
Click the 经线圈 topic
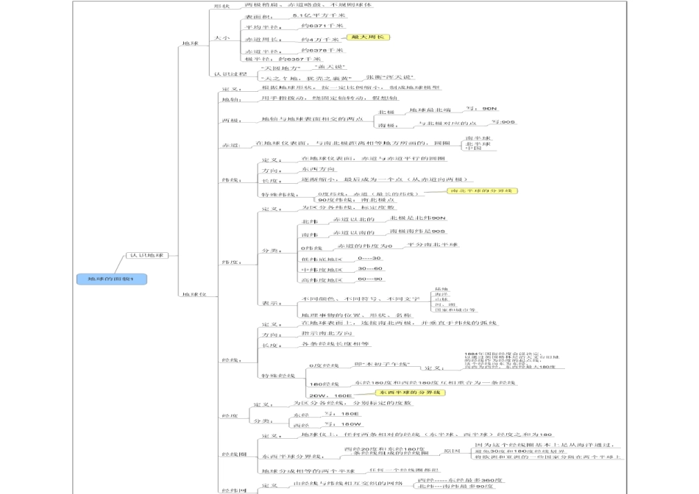(234, 454)
